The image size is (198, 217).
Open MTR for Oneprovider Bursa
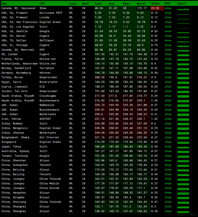click(x=168, y=77)
